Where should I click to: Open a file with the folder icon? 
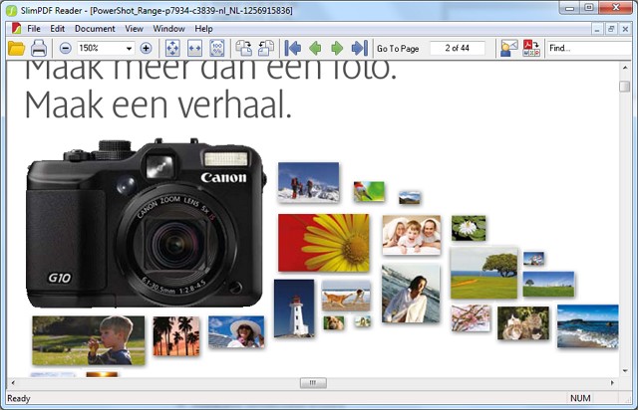point(16,49)
